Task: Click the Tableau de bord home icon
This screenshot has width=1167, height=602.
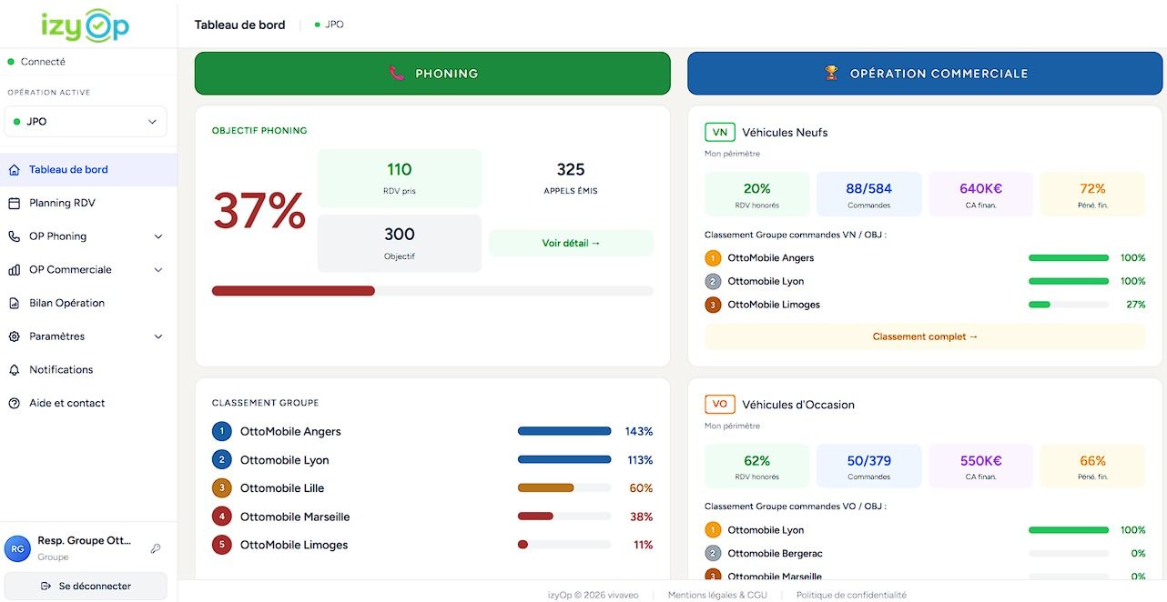Action: coord(14,170)
